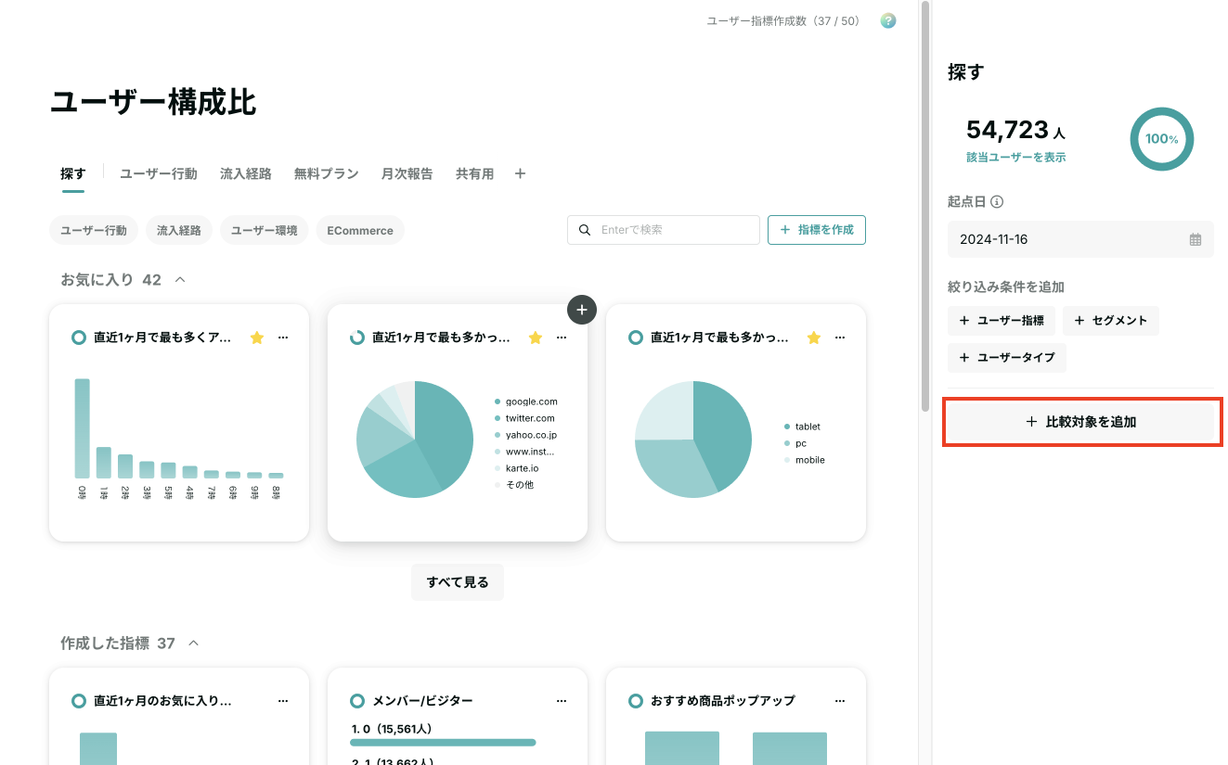The image size is (1228, 765).
Task: Click the ring icon on the hourly bar chart card
Action: click(79, 338)
